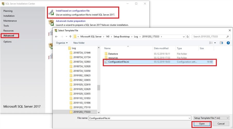This screenshot has height=129, width=233.
Task: Click the search magnifier icon
Action: tap(228, 37)
